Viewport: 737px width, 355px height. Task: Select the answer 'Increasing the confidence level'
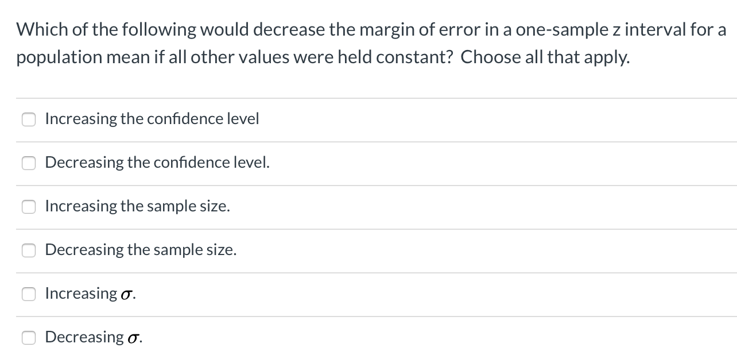tap(152, 119)
